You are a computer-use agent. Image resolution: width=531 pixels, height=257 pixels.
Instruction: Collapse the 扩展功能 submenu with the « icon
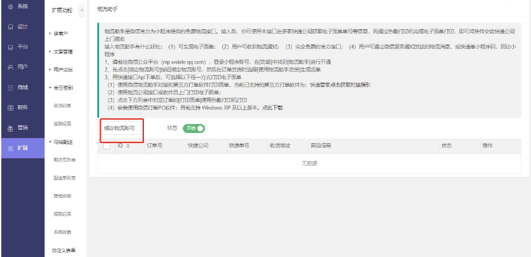point(81,10)
